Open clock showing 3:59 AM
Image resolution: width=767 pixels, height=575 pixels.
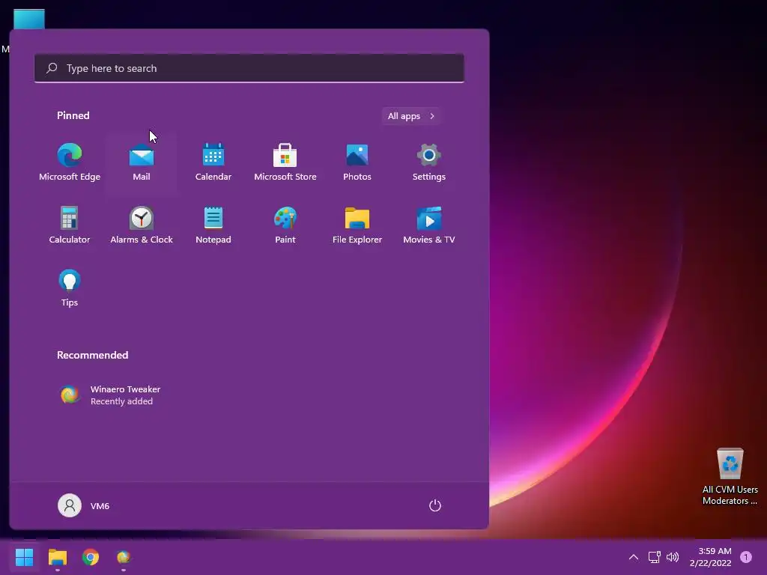pos(711,557)
